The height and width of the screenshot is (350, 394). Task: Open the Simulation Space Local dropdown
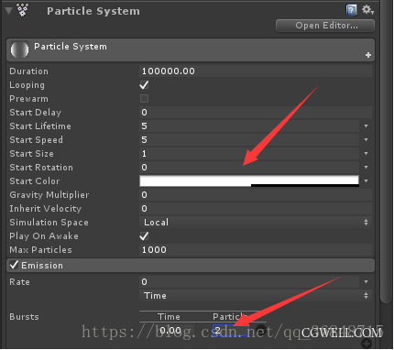click(x=256, y=223)
